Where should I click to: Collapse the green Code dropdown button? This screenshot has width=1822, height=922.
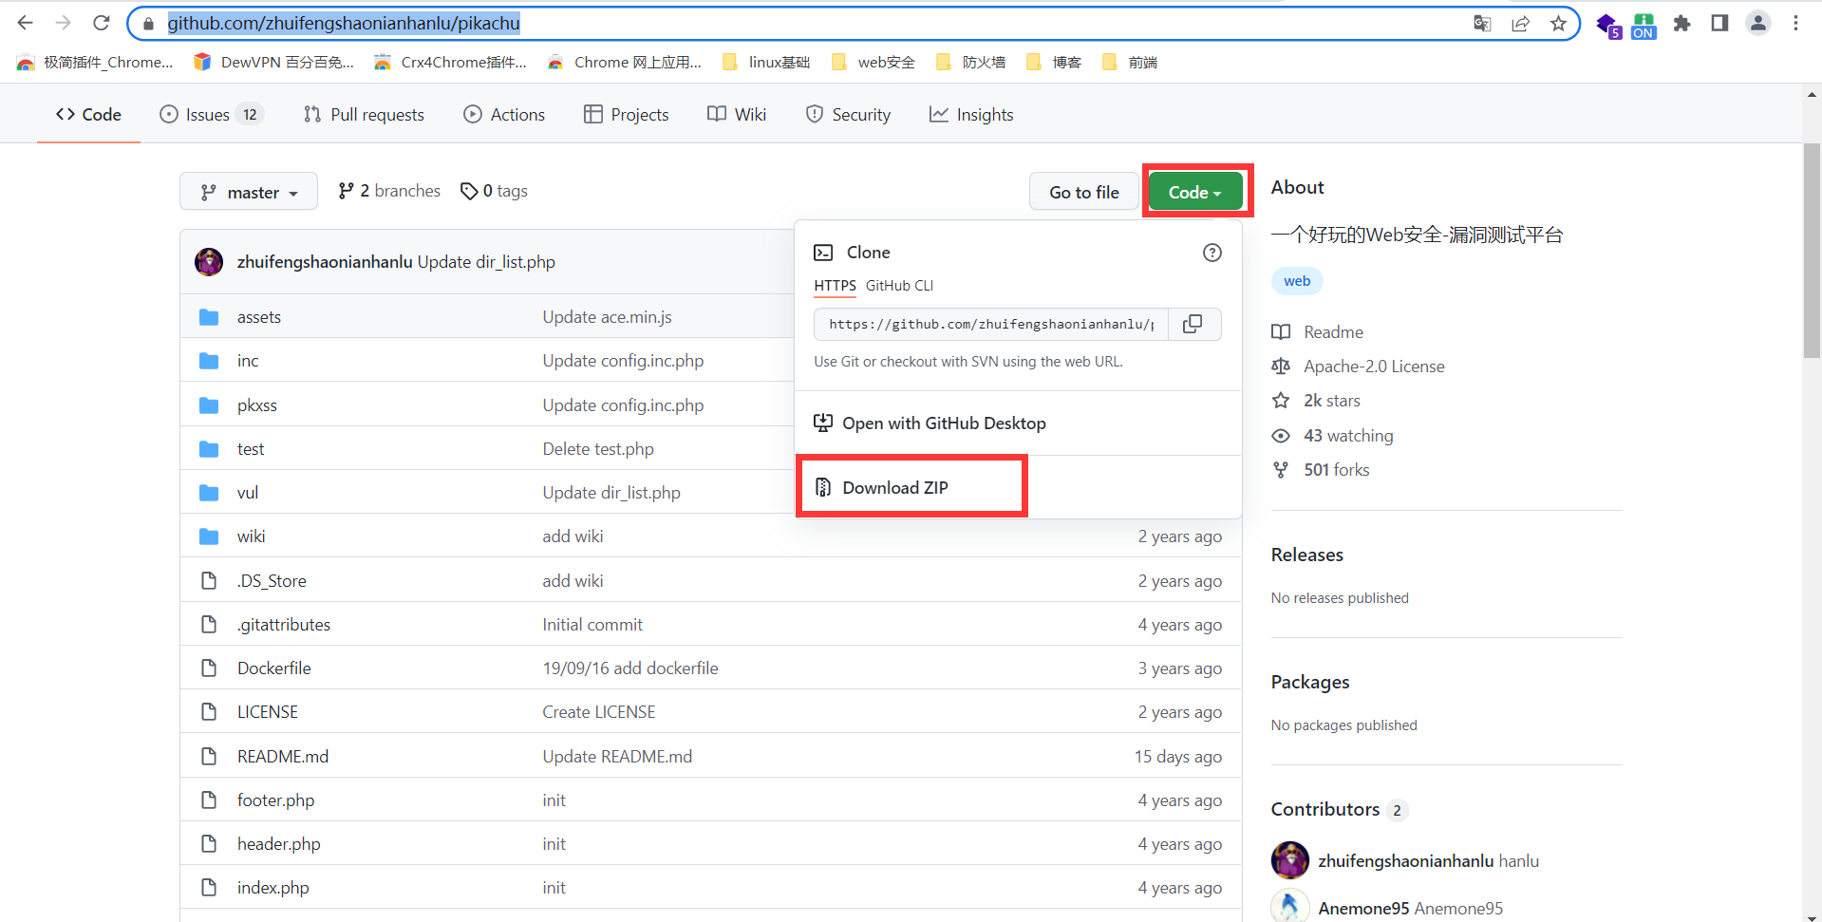1195,192
